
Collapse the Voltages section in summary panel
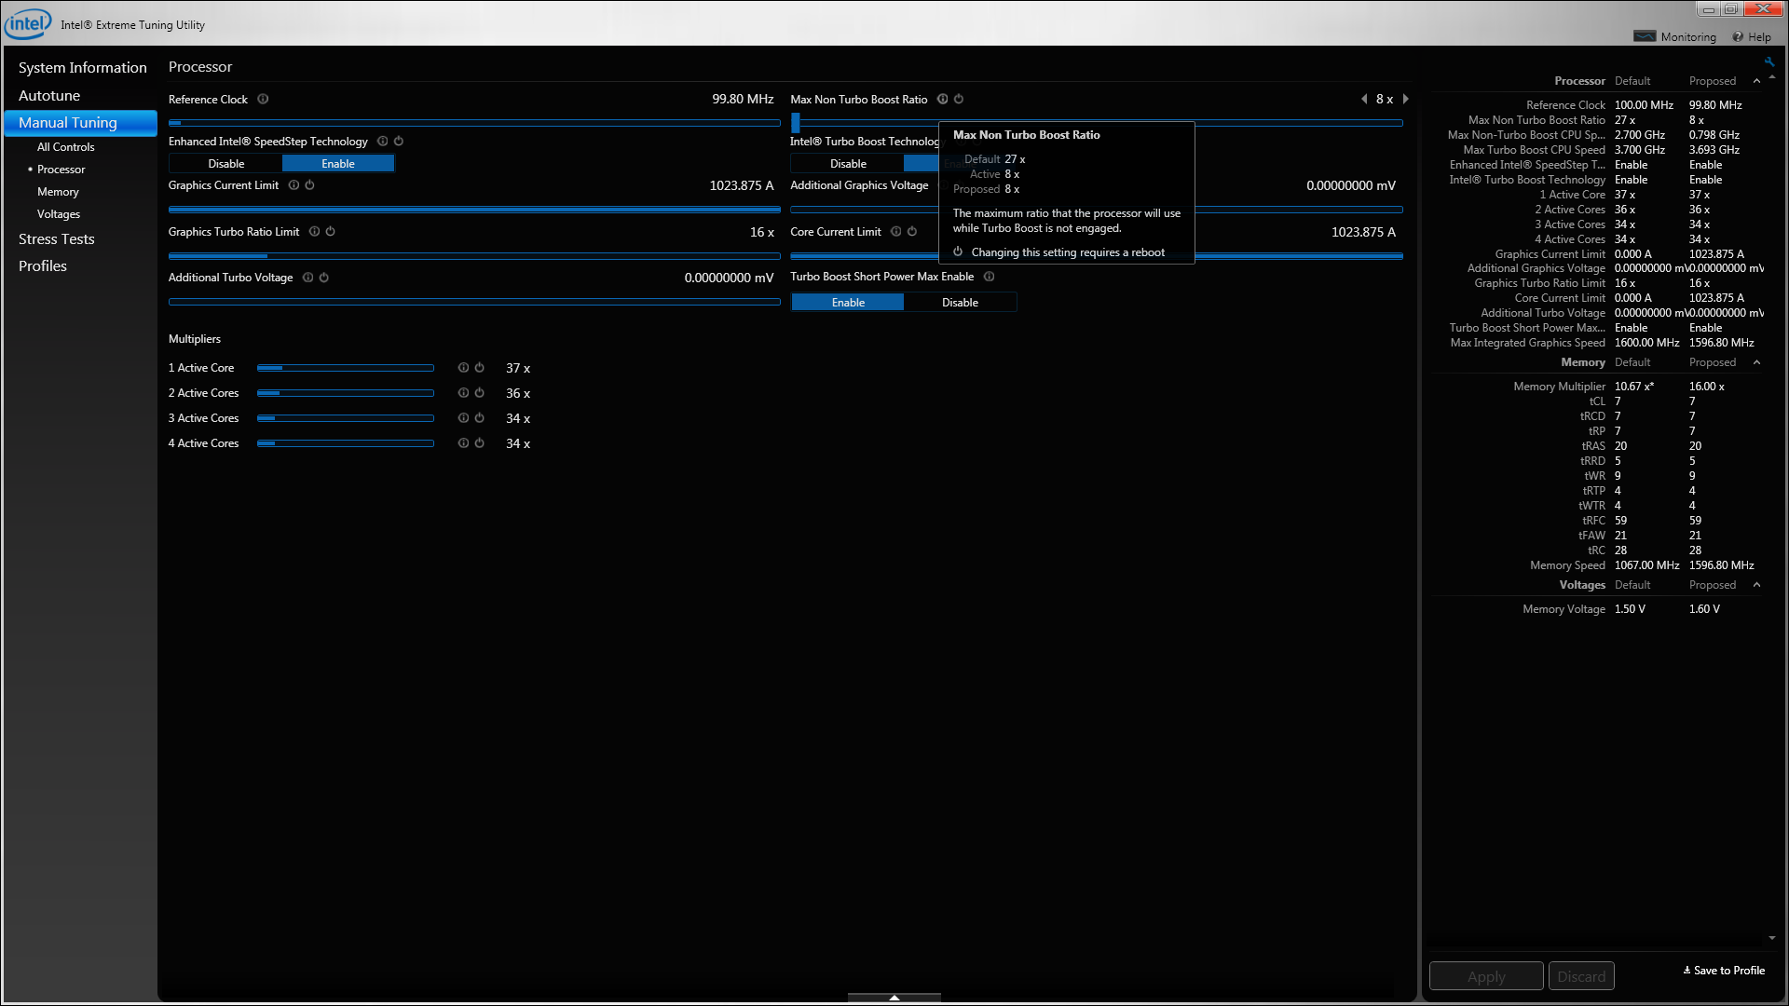1756,585
